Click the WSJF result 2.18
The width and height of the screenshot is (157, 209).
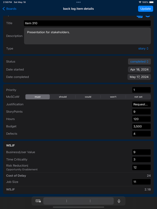(147, 189)
